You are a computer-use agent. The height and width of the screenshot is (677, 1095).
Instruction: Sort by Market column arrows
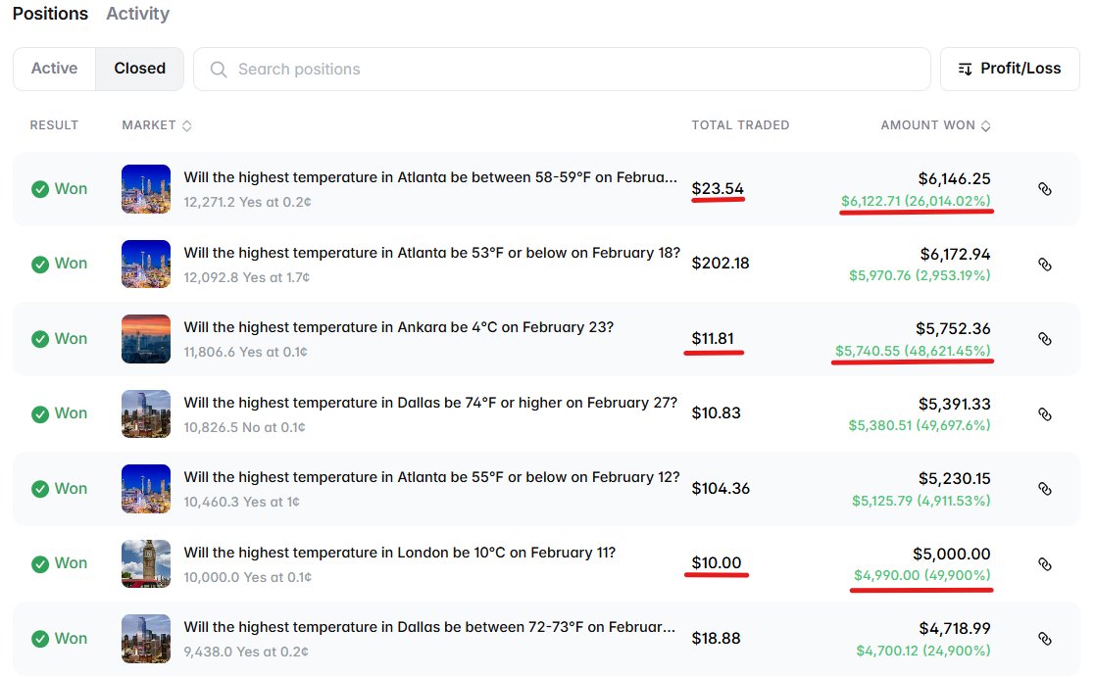pyautogui.click(x=186, y=125)
